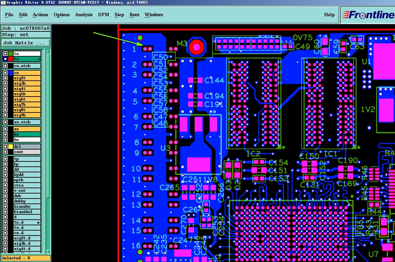This screenshot has width=395, height=262.
Task: Toggle the sig5b layer checkbox
Action: click(5, 94)
